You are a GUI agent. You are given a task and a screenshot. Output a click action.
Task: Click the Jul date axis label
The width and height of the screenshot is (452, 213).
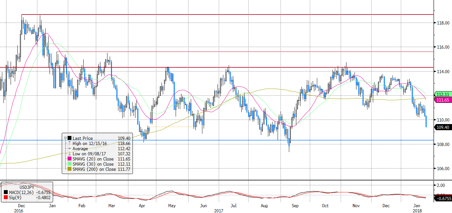point(234,206)
